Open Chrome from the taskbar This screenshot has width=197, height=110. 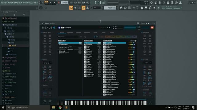click(60, 107)
